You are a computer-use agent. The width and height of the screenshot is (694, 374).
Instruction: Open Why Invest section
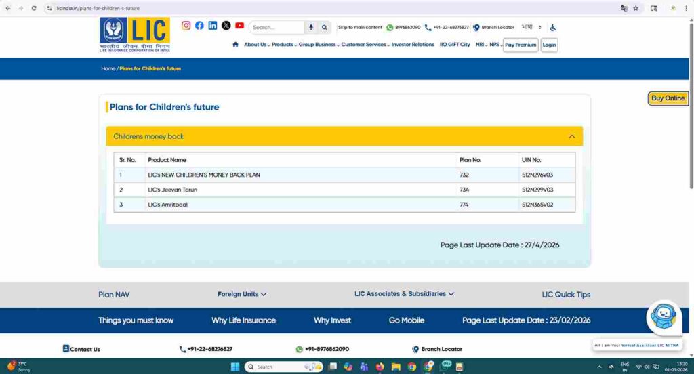(332, 320)
